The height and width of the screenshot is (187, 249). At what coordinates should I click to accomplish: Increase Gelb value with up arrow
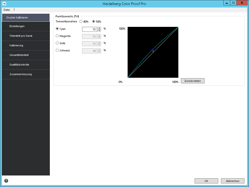[x=99, y=42]
